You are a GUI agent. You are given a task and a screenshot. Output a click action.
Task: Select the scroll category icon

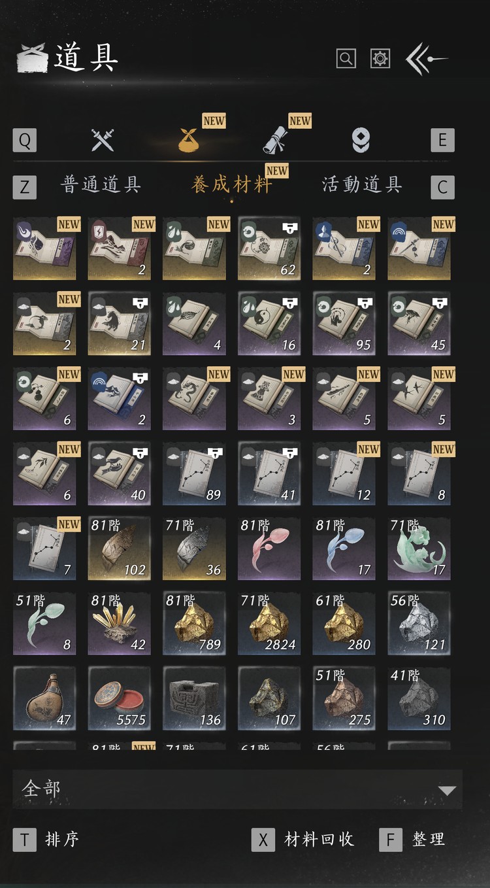[276, 140]
